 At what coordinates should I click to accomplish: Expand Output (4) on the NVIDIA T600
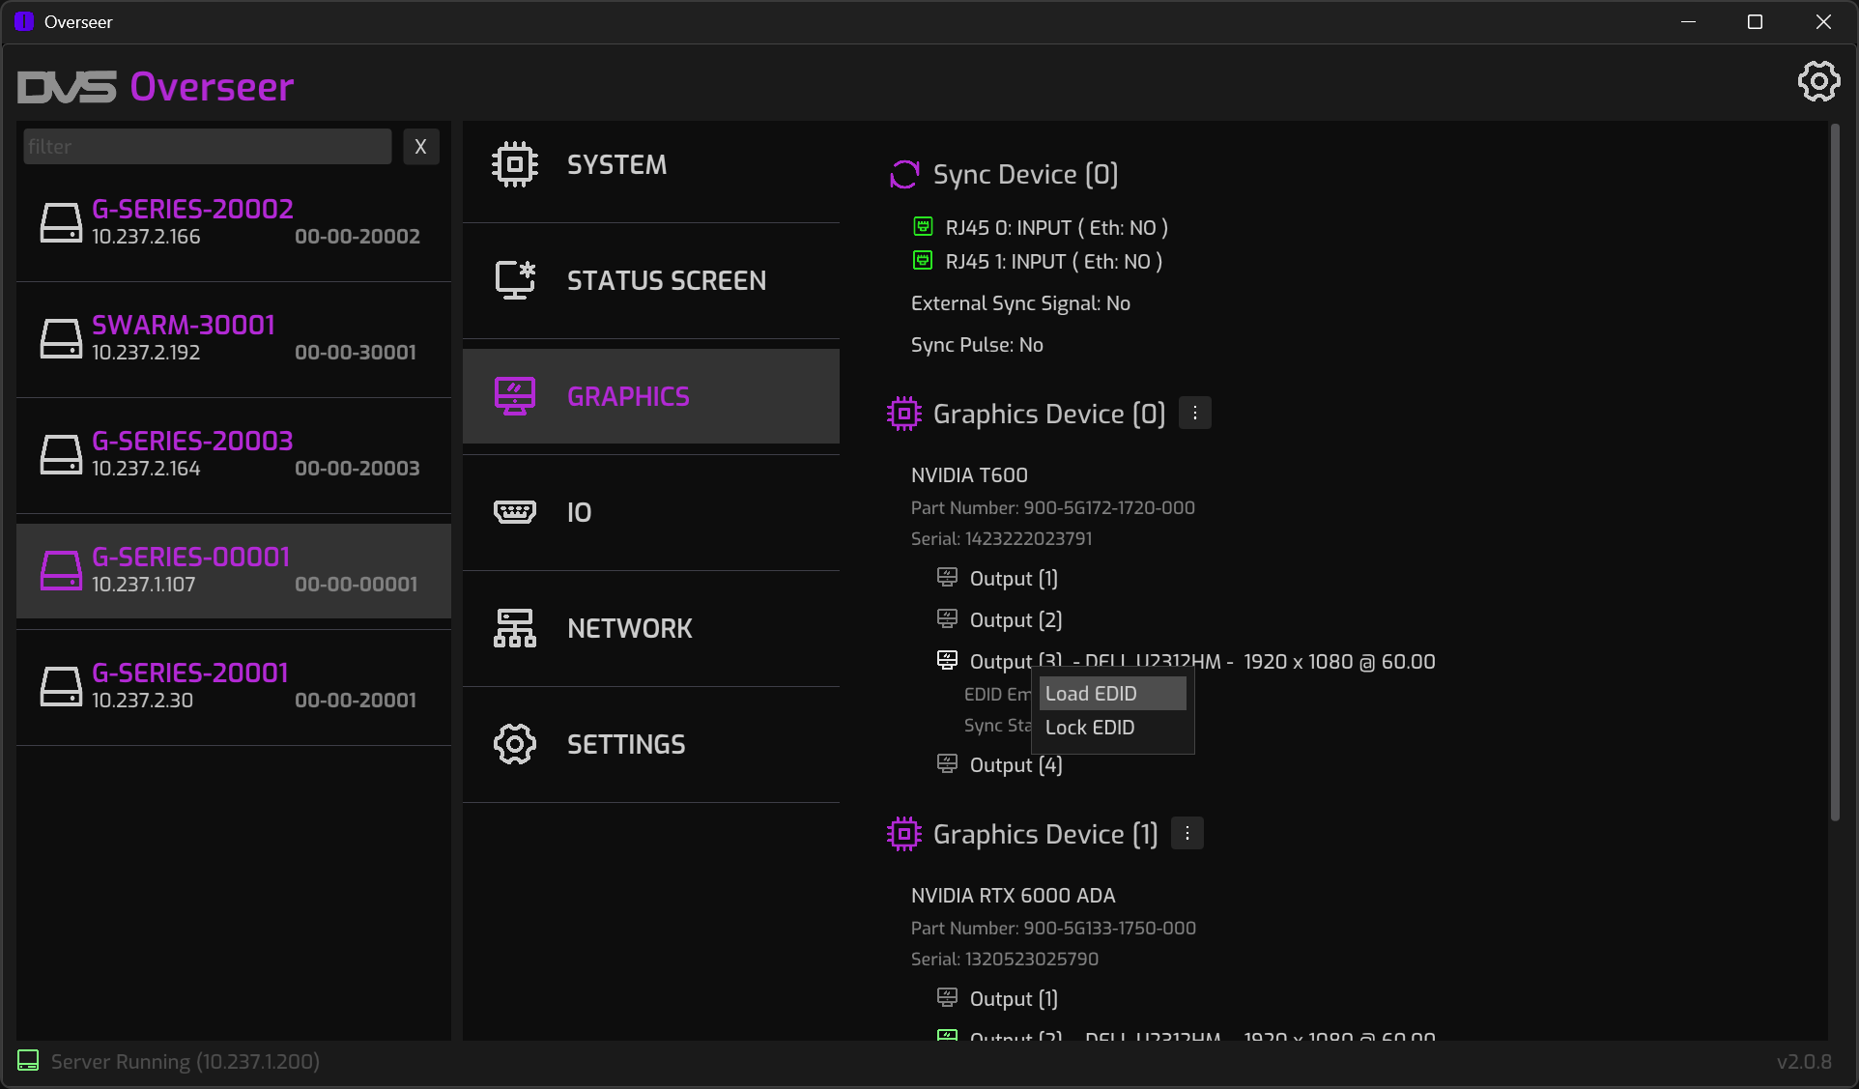point(1015,765)
